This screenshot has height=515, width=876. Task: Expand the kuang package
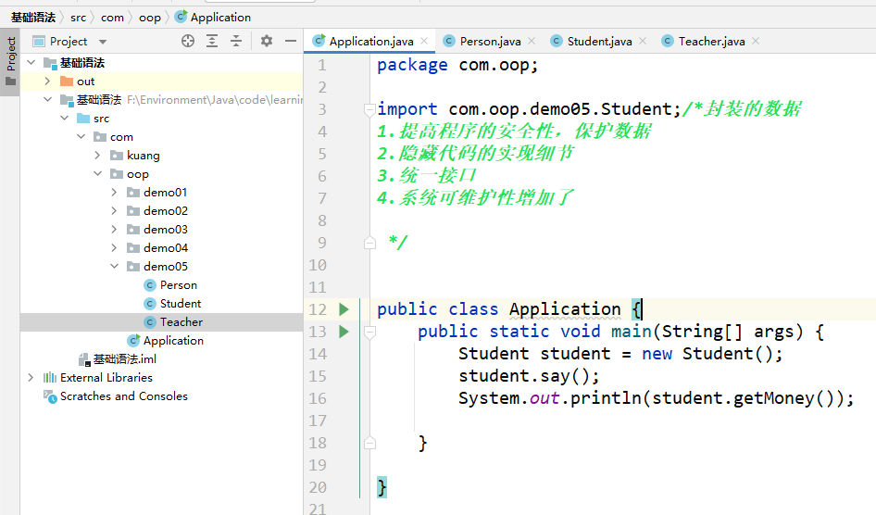click(x=98, y=155)
